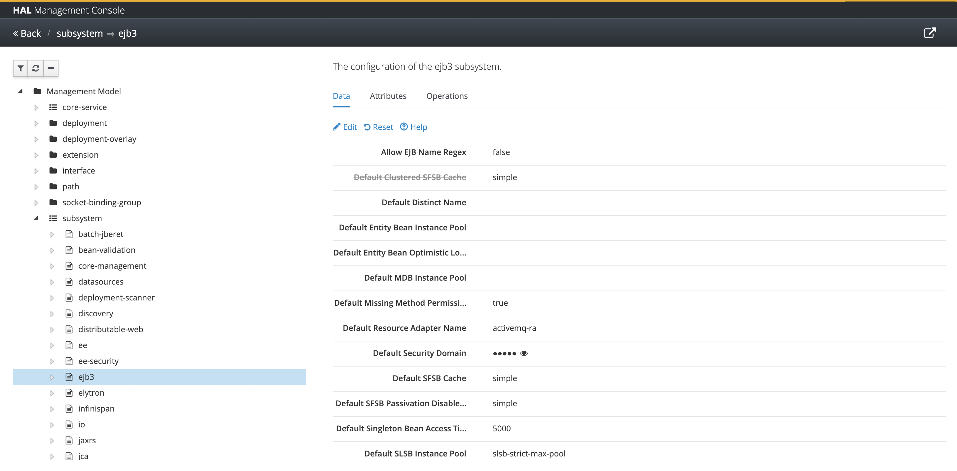
Task: Expand the socket-binding-group node
Action: pyautogui.click(x=36, y=202)
